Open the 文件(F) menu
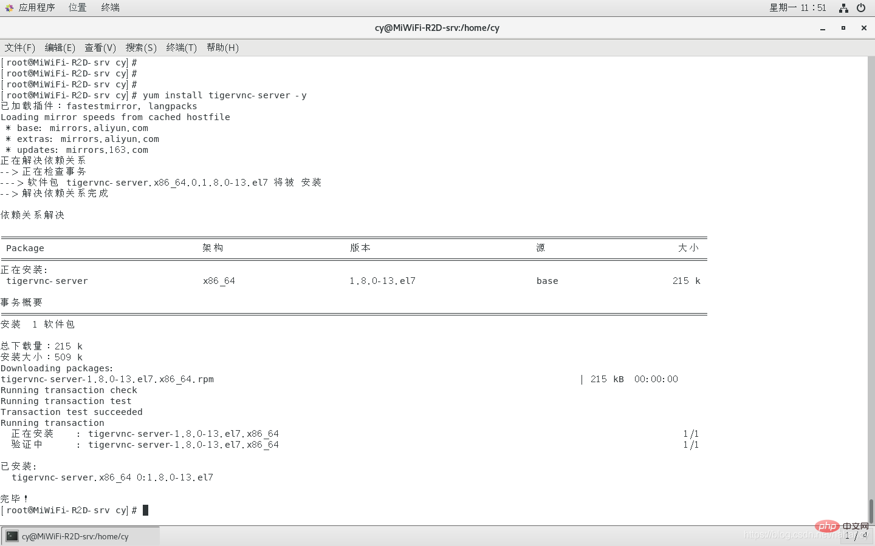The width and height of the screenshot is (875, 546). point(20,47)
